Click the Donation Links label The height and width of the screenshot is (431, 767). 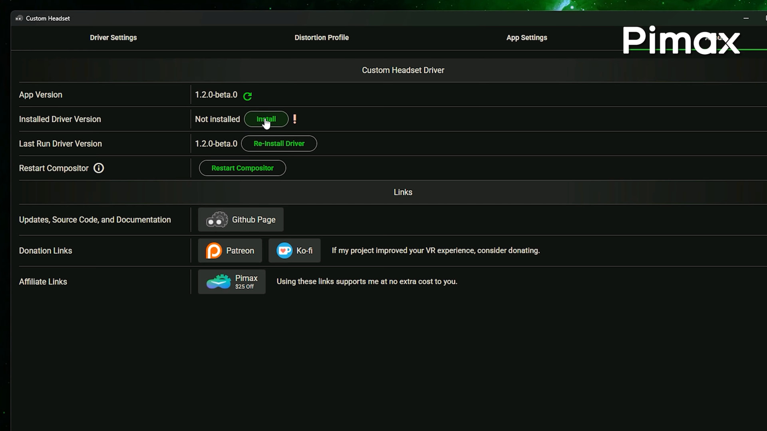click(x=46, y=251)
